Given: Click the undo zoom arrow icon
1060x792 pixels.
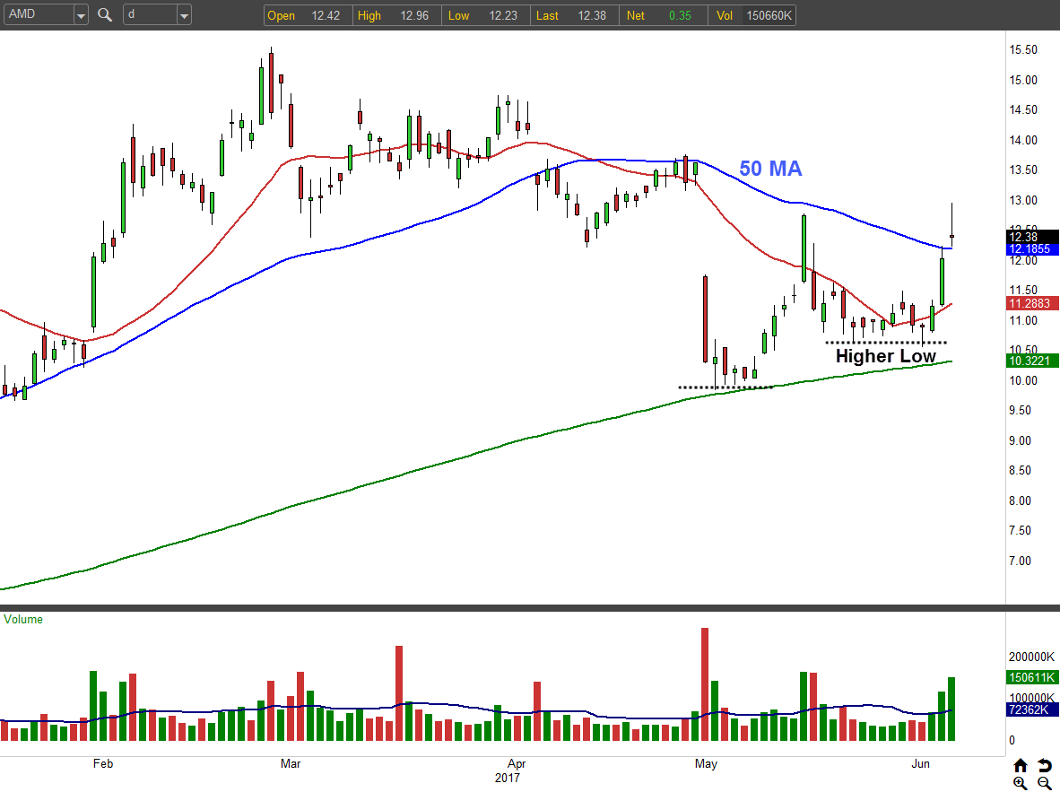Looking at the screenshot, I should pos(1045,765).
